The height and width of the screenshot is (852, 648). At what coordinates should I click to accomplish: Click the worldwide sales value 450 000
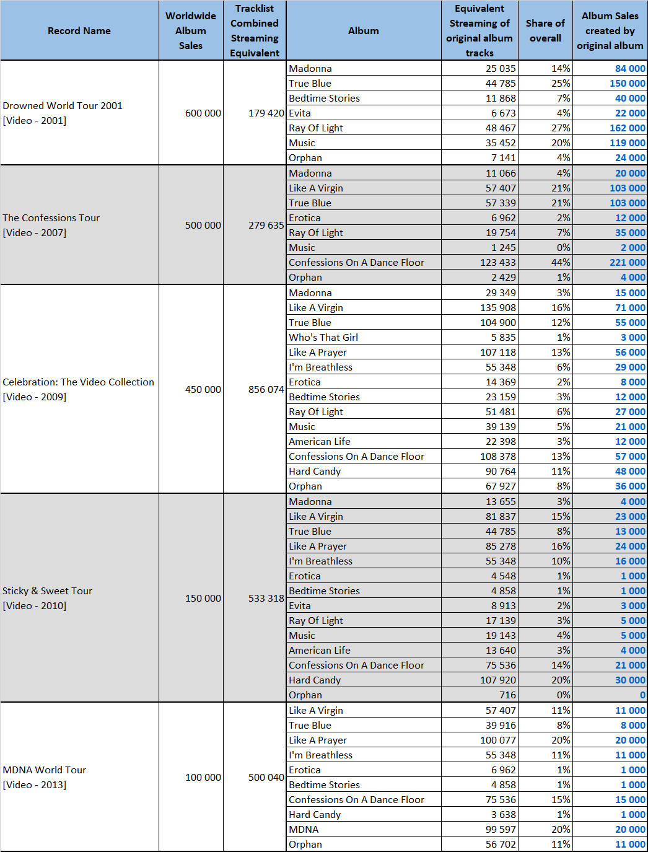tap(191, 389)
